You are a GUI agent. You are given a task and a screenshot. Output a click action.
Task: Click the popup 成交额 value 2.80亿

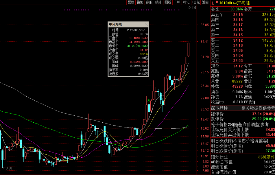point(143,58)
